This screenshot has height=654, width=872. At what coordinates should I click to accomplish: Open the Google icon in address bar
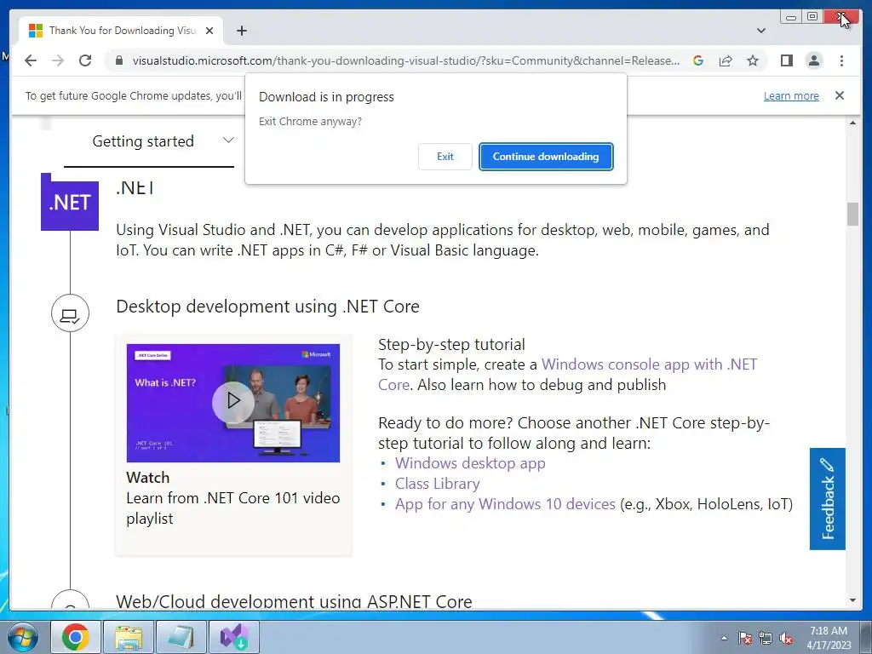pyautogui.click(x=698, y=60)
